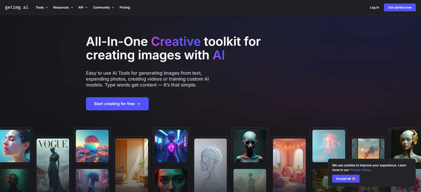Viewport: 421px width, 192px height.
Task: Open the Privacy Policy link
Action: pos(360,170)
